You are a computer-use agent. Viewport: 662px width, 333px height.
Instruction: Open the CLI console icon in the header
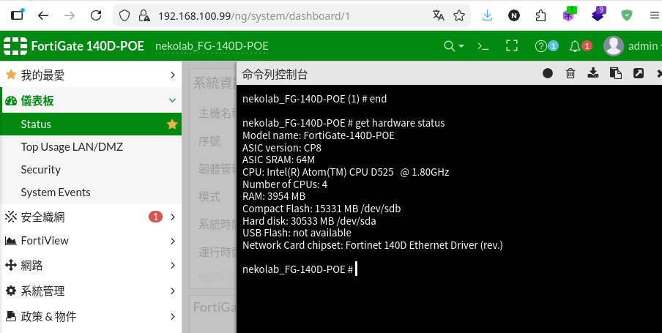pos(483,46)
